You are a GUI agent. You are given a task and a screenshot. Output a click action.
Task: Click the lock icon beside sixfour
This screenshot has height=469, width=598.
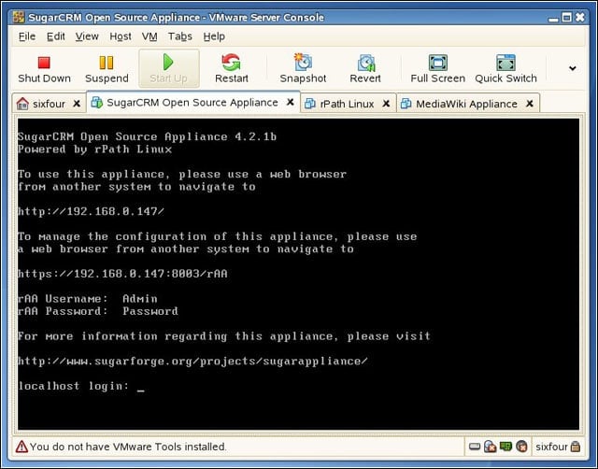[x=576, y=447]
